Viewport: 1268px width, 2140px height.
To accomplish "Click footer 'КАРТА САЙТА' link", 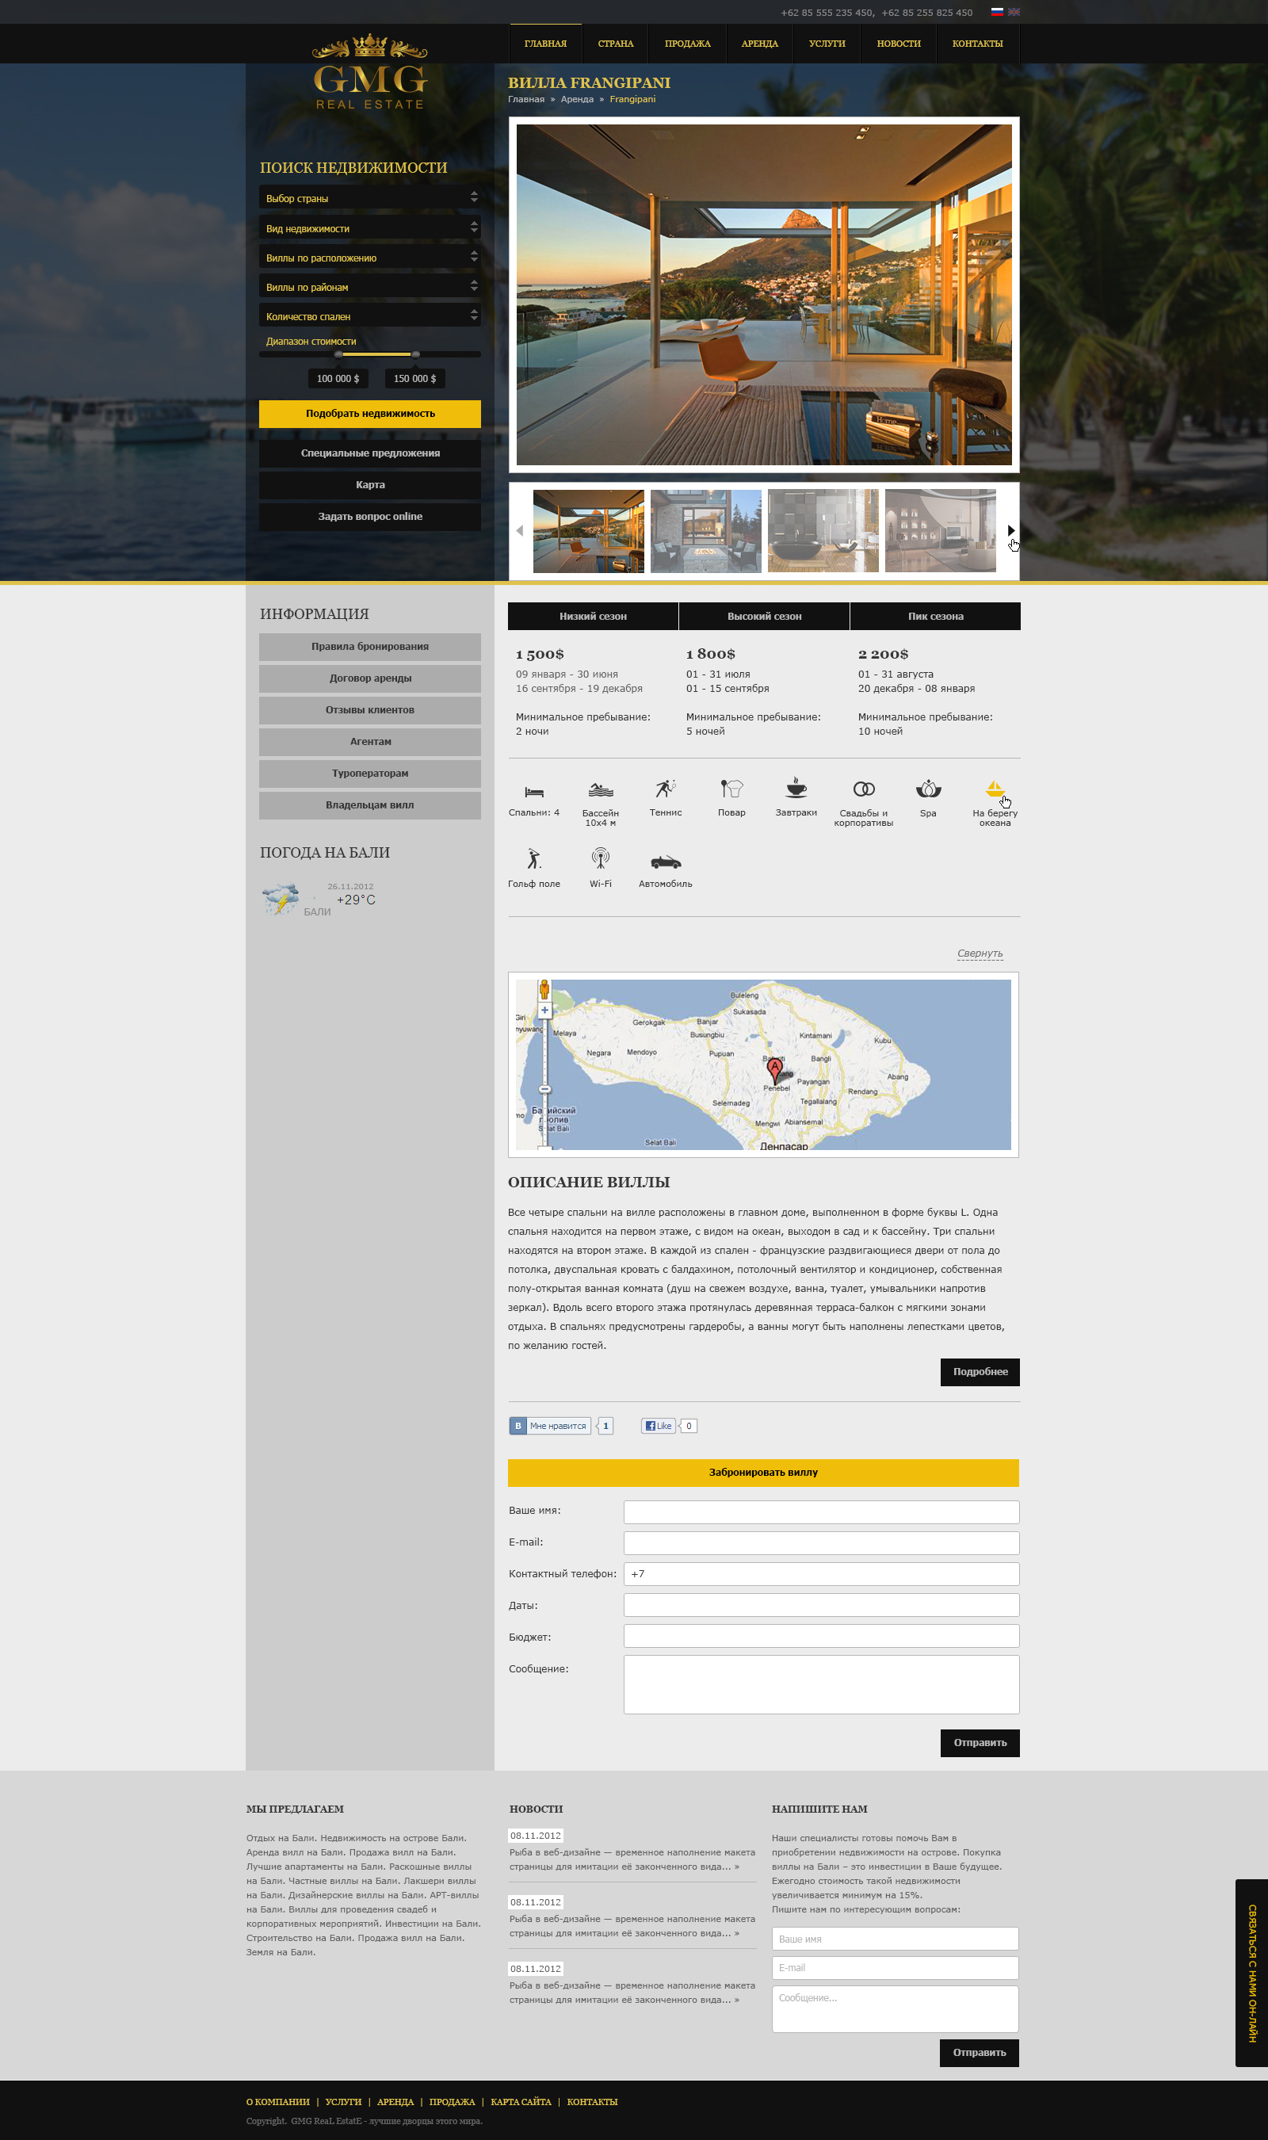I will pyautogui.click(x=521, y=2103).
